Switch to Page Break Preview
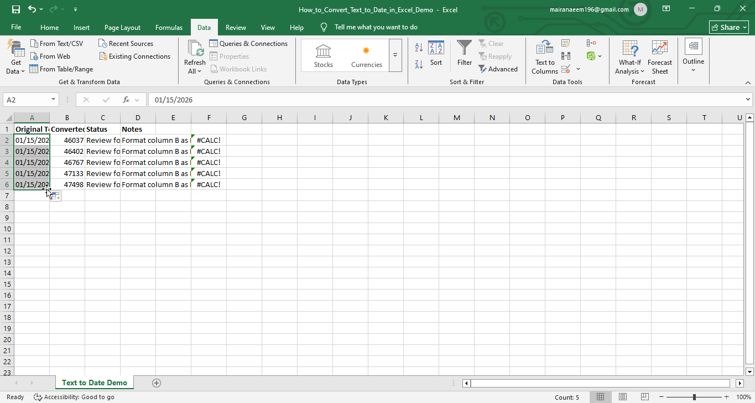Screen dimensions: 755x403 (x=644, y=397)
